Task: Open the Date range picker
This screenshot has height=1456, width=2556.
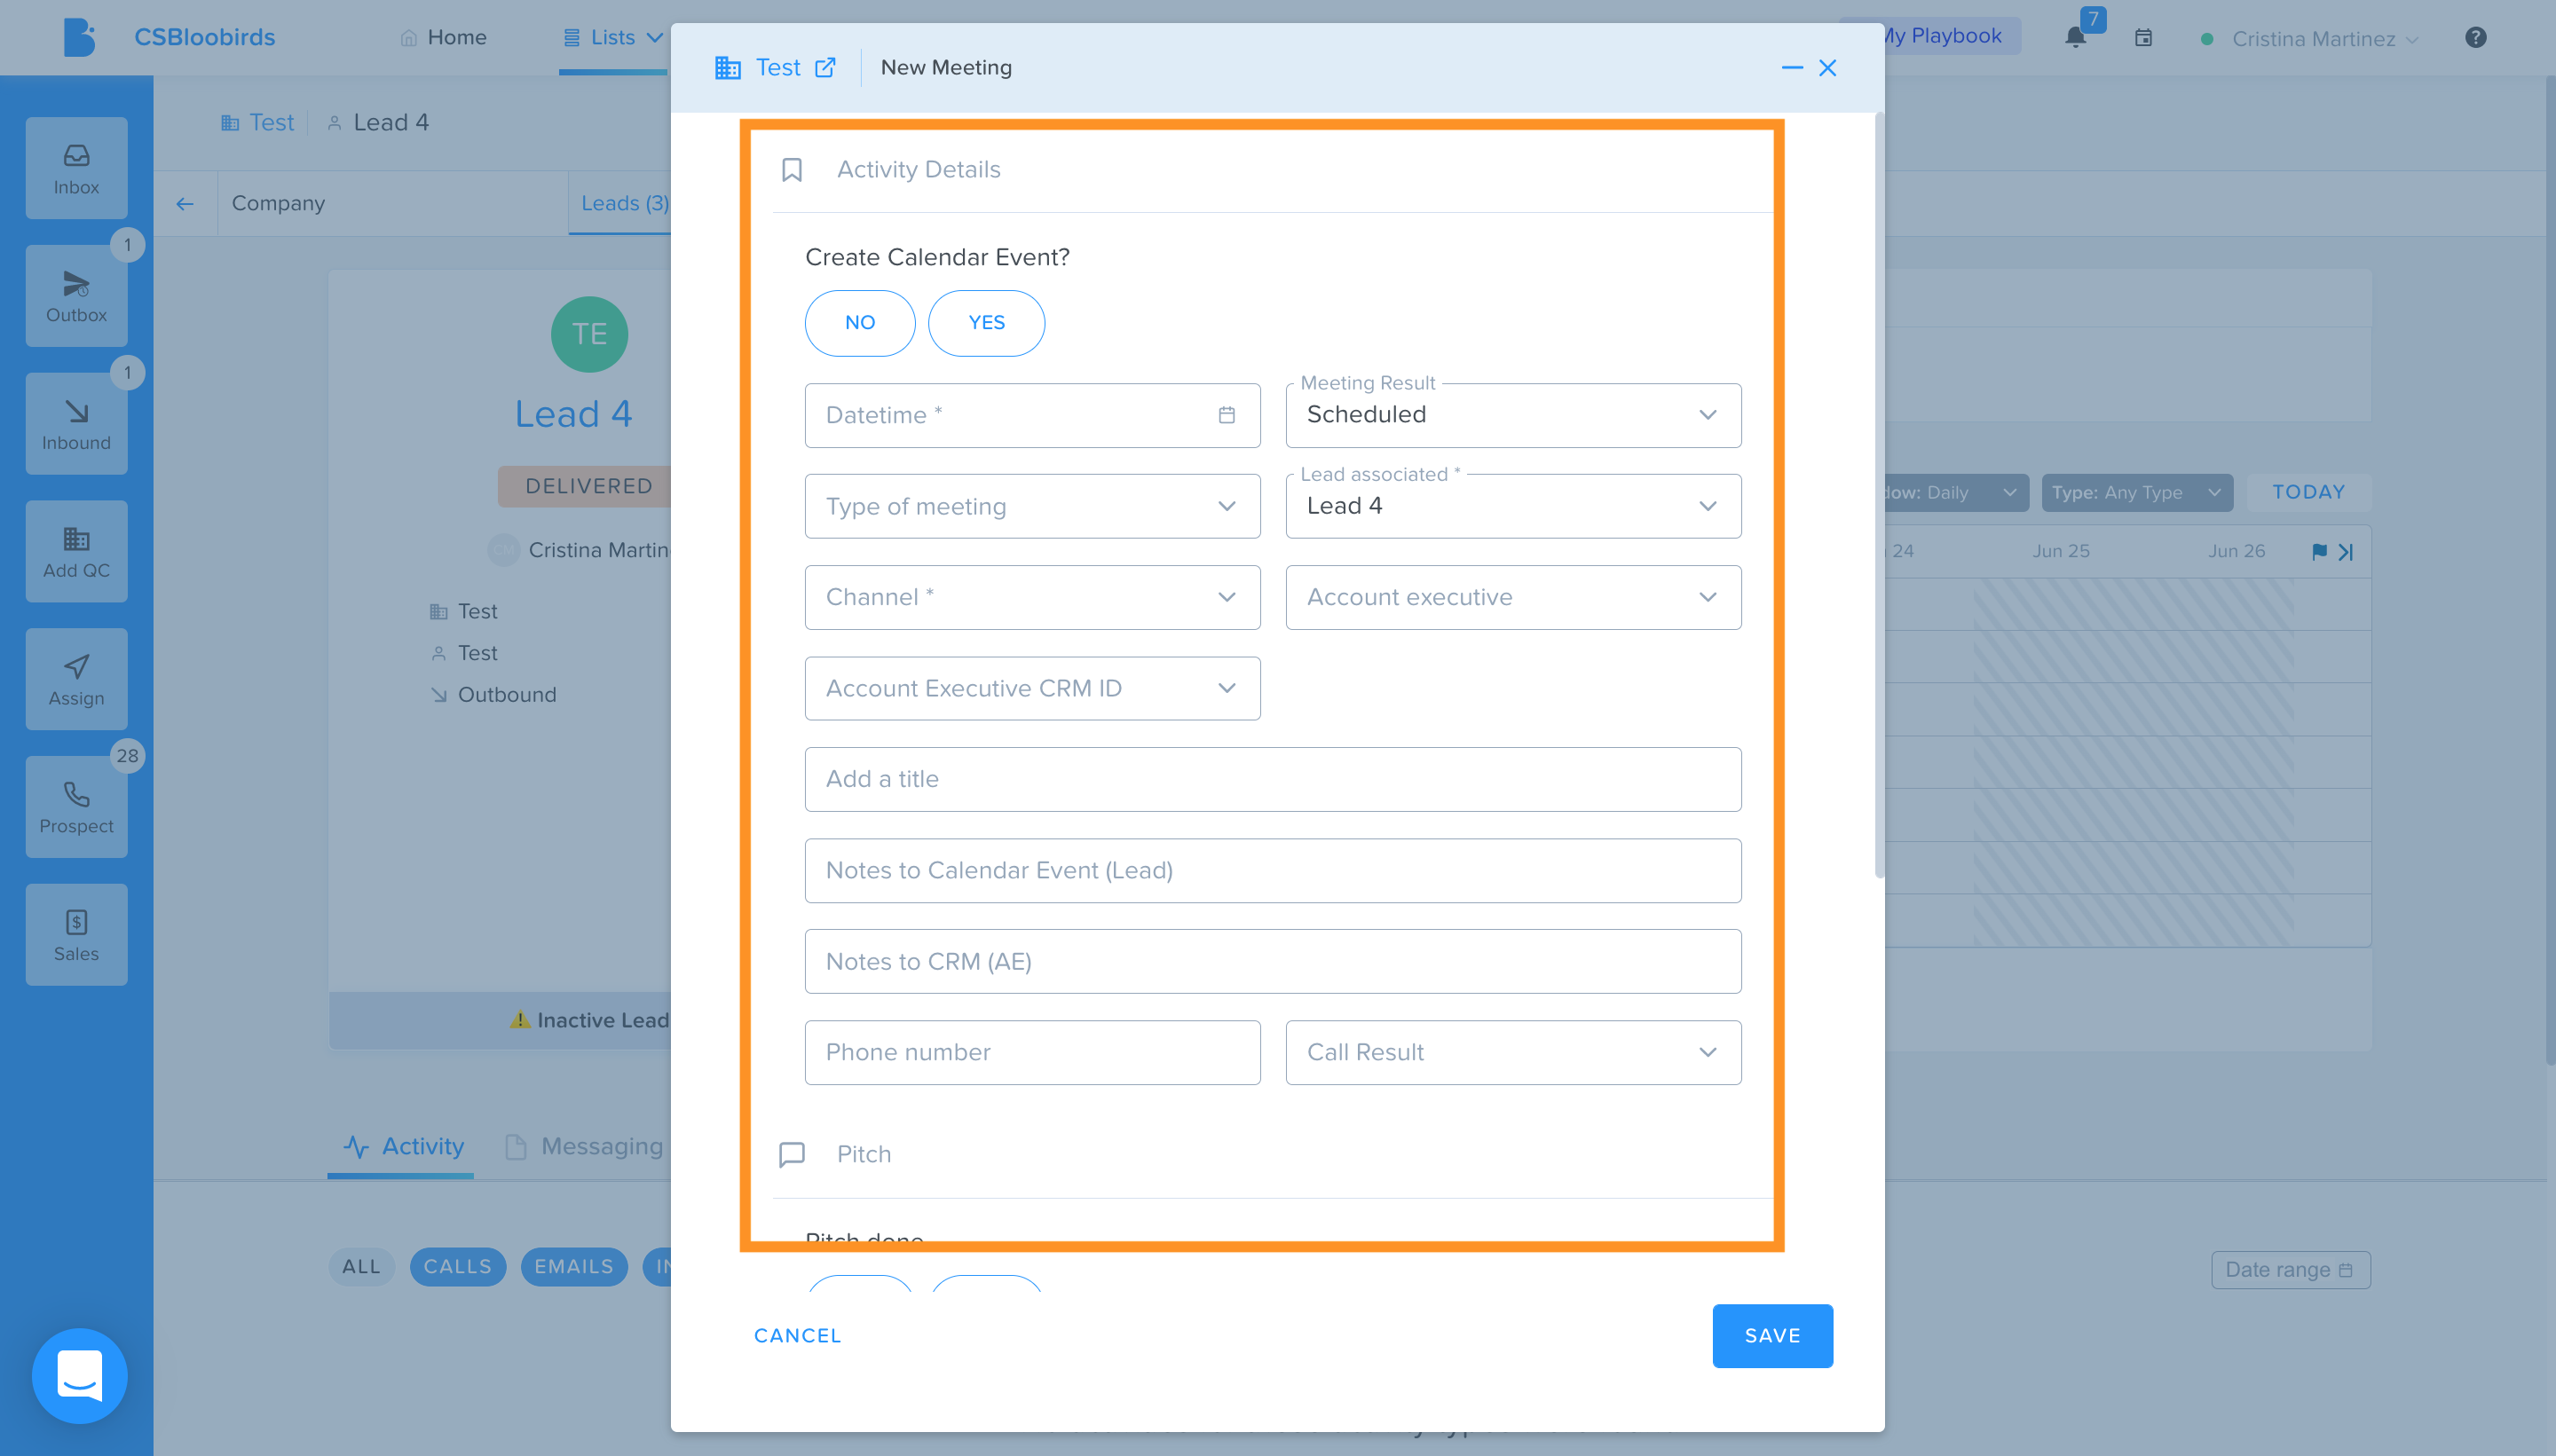Action: point(2290,1270)
